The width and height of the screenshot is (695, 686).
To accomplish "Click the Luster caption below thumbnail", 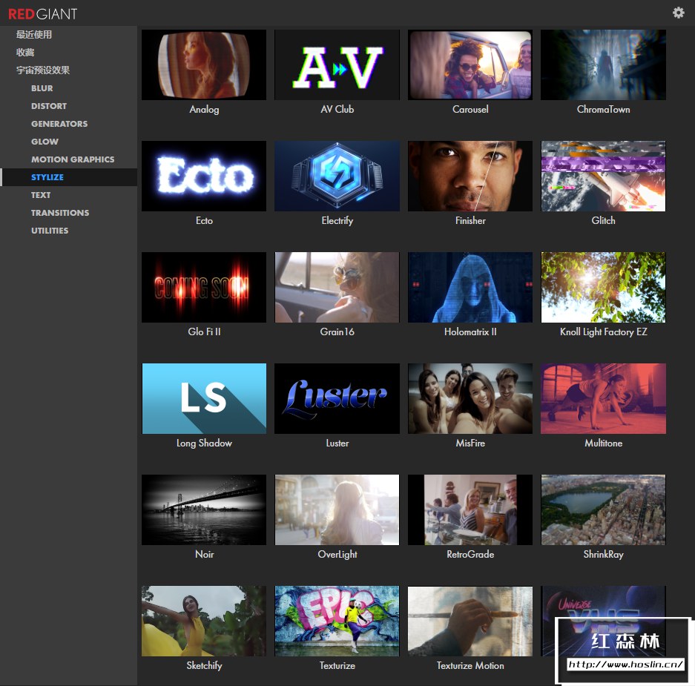I will 337,443.
